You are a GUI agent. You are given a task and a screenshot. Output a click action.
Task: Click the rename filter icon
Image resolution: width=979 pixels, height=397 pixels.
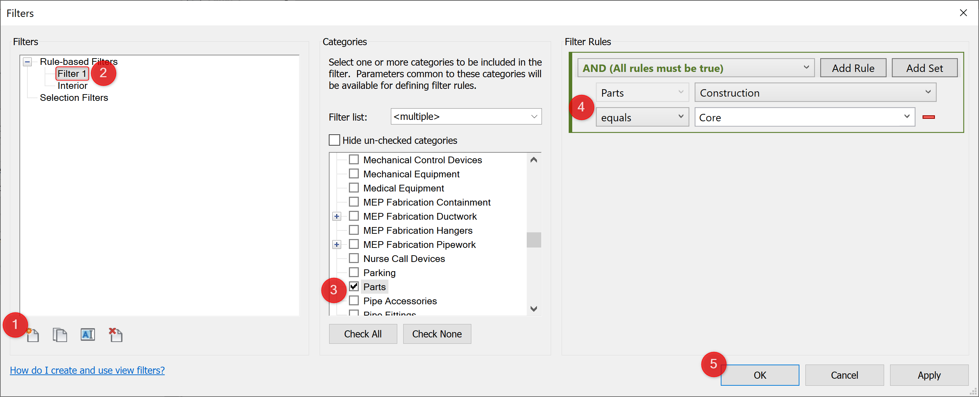[87, 333]
